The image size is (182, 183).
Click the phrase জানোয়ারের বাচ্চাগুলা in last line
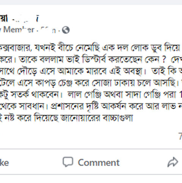pos(97,118)
